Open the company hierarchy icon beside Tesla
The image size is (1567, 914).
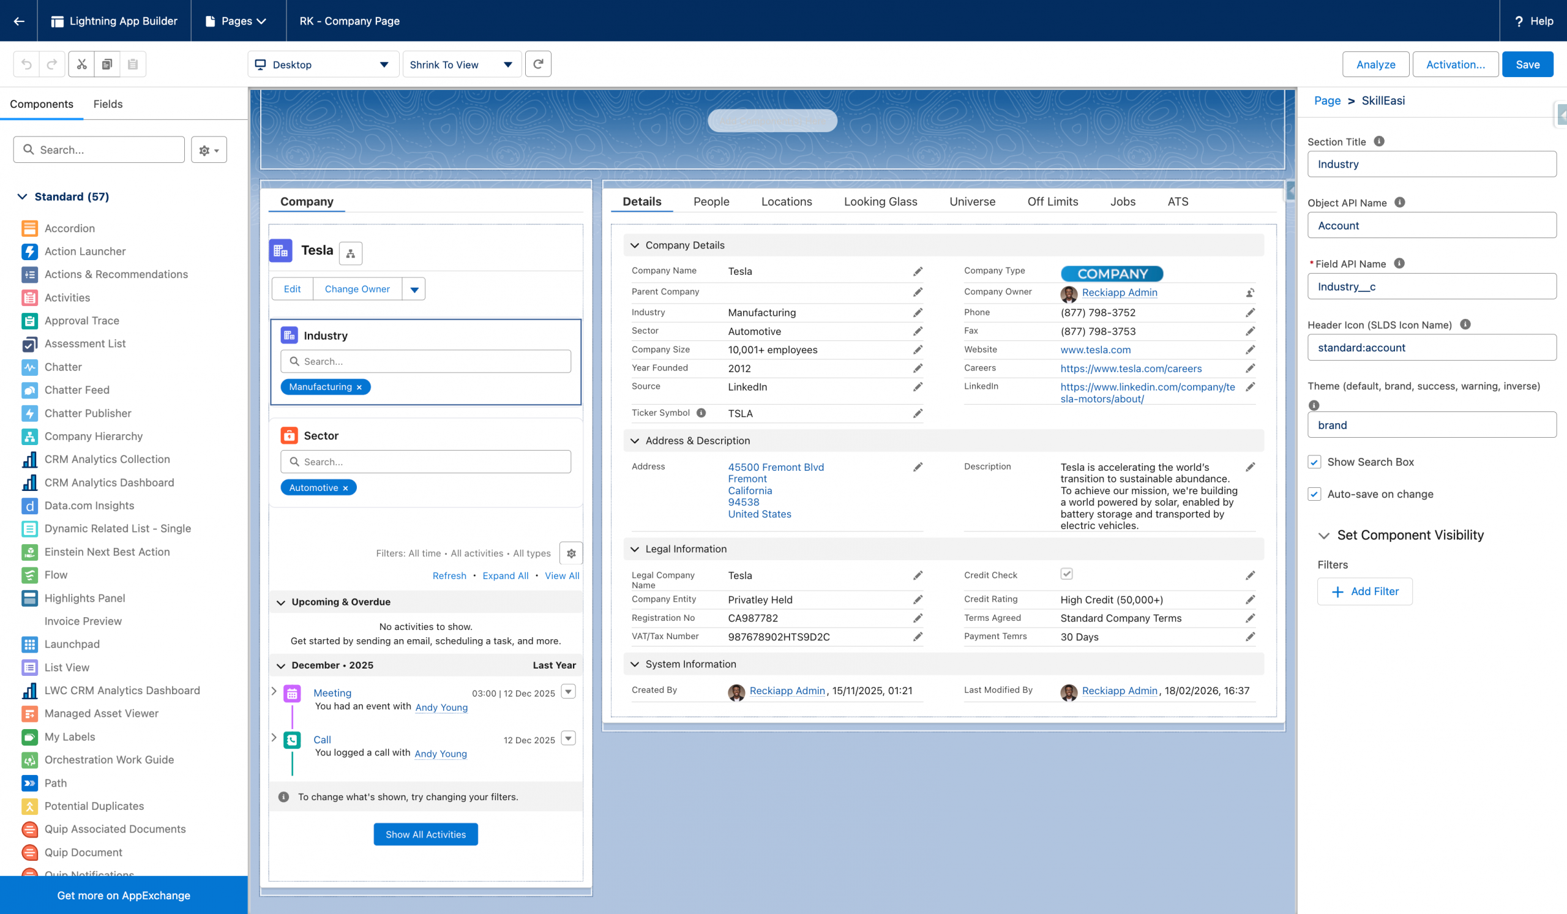(351, 253)
